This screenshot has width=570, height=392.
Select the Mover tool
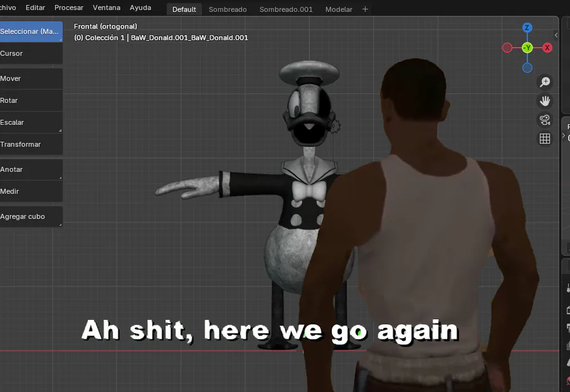tap(31, 79)
